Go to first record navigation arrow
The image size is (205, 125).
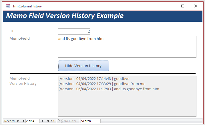click(18, 121)
